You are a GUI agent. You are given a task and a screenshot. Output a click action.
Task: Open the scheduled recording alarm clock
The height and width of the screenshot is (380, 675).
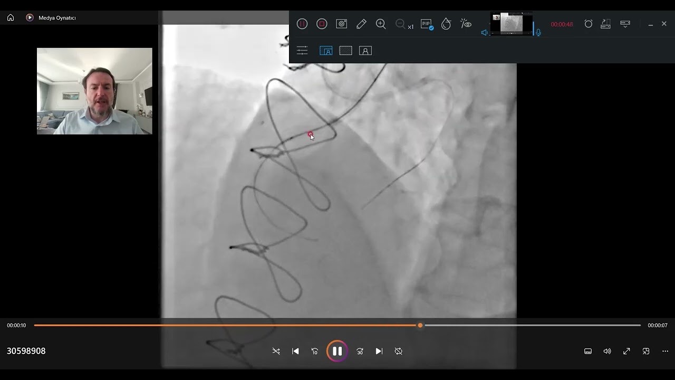[589, 24]
